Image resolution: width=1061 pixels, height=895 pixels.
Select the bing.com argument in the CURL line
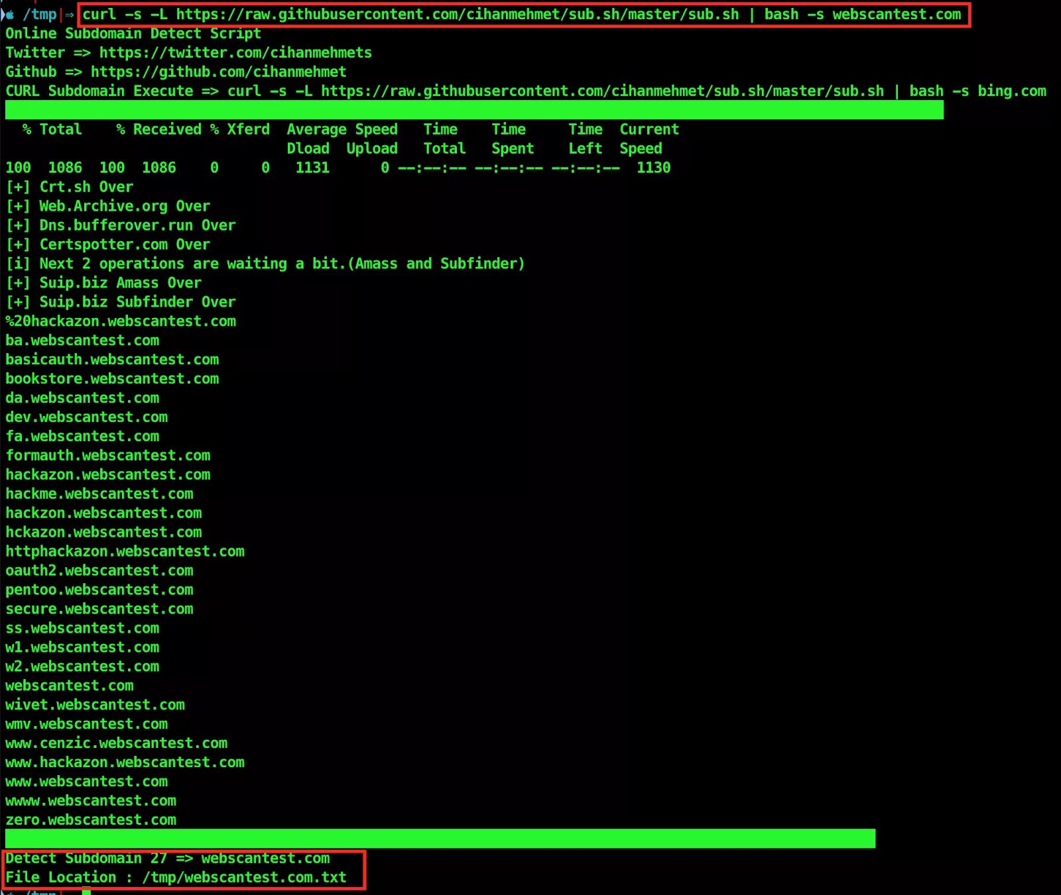1011,91
